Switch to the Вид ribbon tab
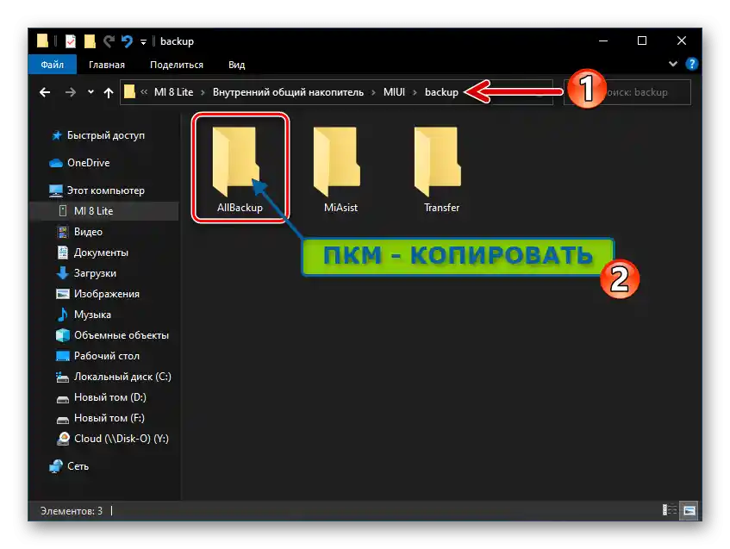Viewport: 730px width, 549px height. [x=236, y=65]
